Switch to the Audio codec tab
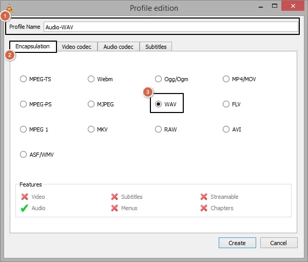Screen dimensions: 308x262 coord(119,47)
